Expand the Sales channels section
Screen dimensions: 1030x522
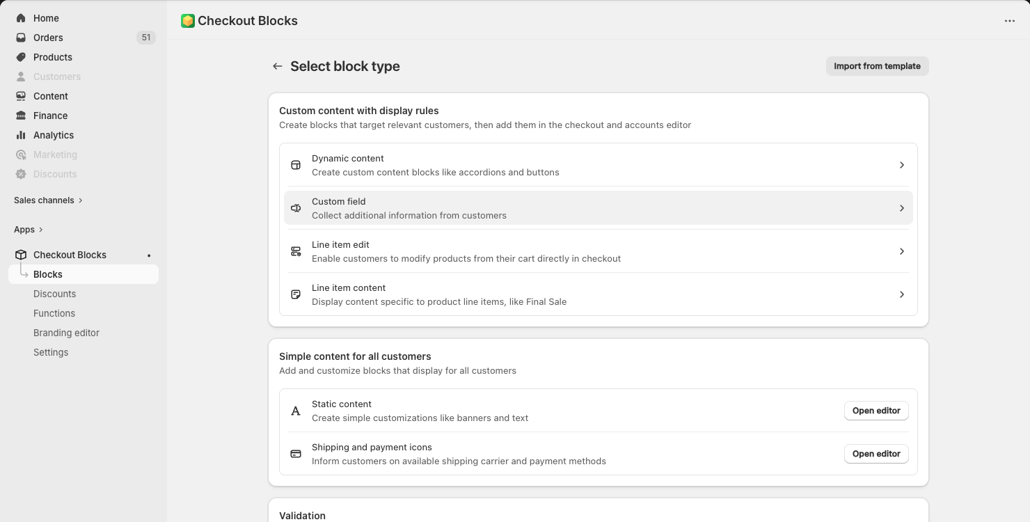48,200
